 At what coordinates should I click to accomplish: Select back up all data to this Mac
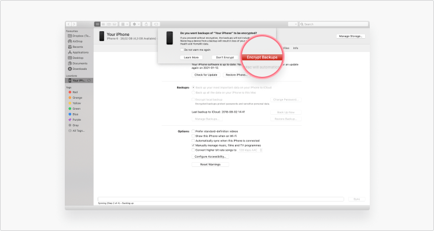(193, 93)
